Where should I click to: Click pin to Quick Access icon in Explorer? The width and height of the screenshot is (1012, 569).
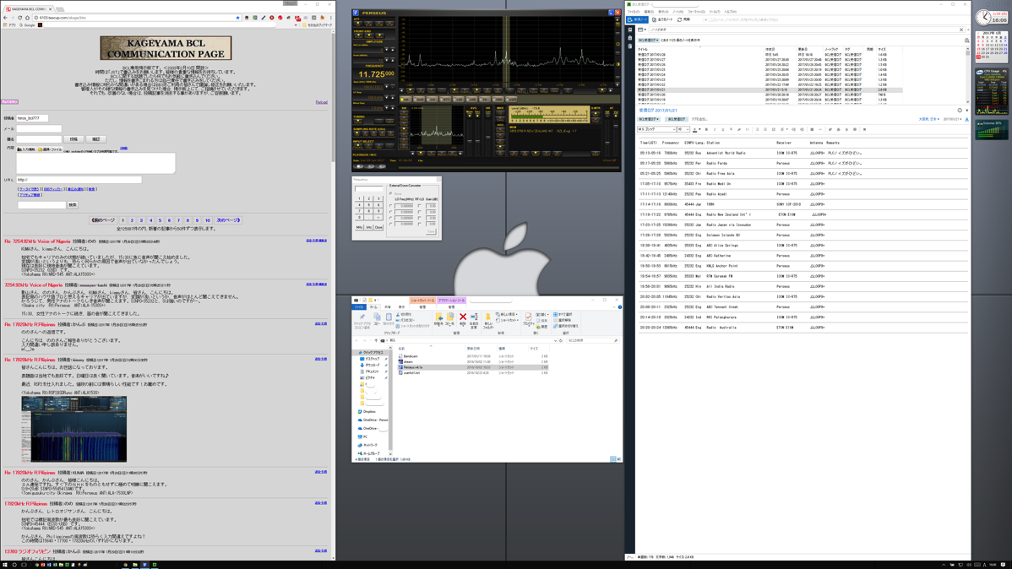pos(362,317)
